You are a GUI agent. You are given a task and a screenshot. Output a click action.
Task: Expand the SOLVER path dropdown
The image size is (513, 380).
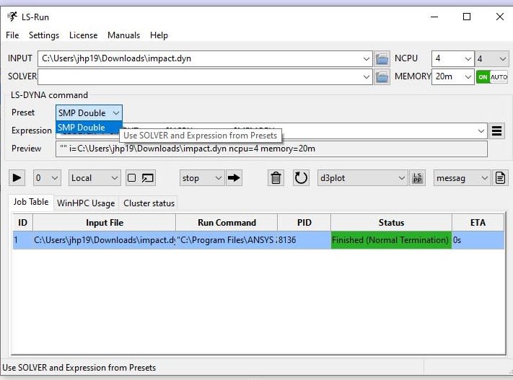366,77
